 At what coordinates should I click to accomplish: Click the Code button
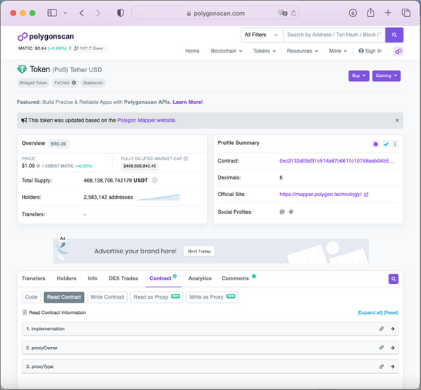click(x=31, y=297)
